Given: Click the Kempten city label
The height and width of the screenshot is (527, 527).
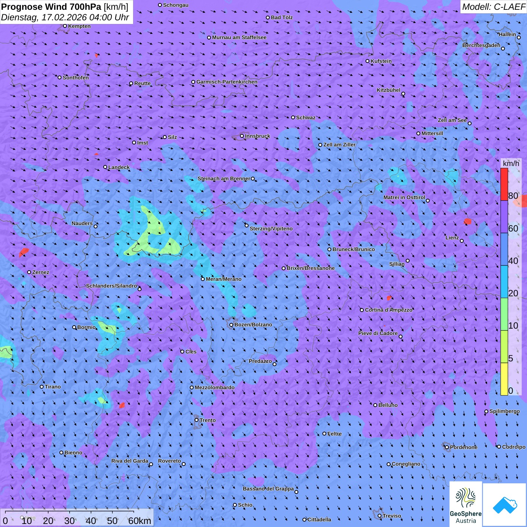Looking at the screenshot, I should tap(79, 26).
